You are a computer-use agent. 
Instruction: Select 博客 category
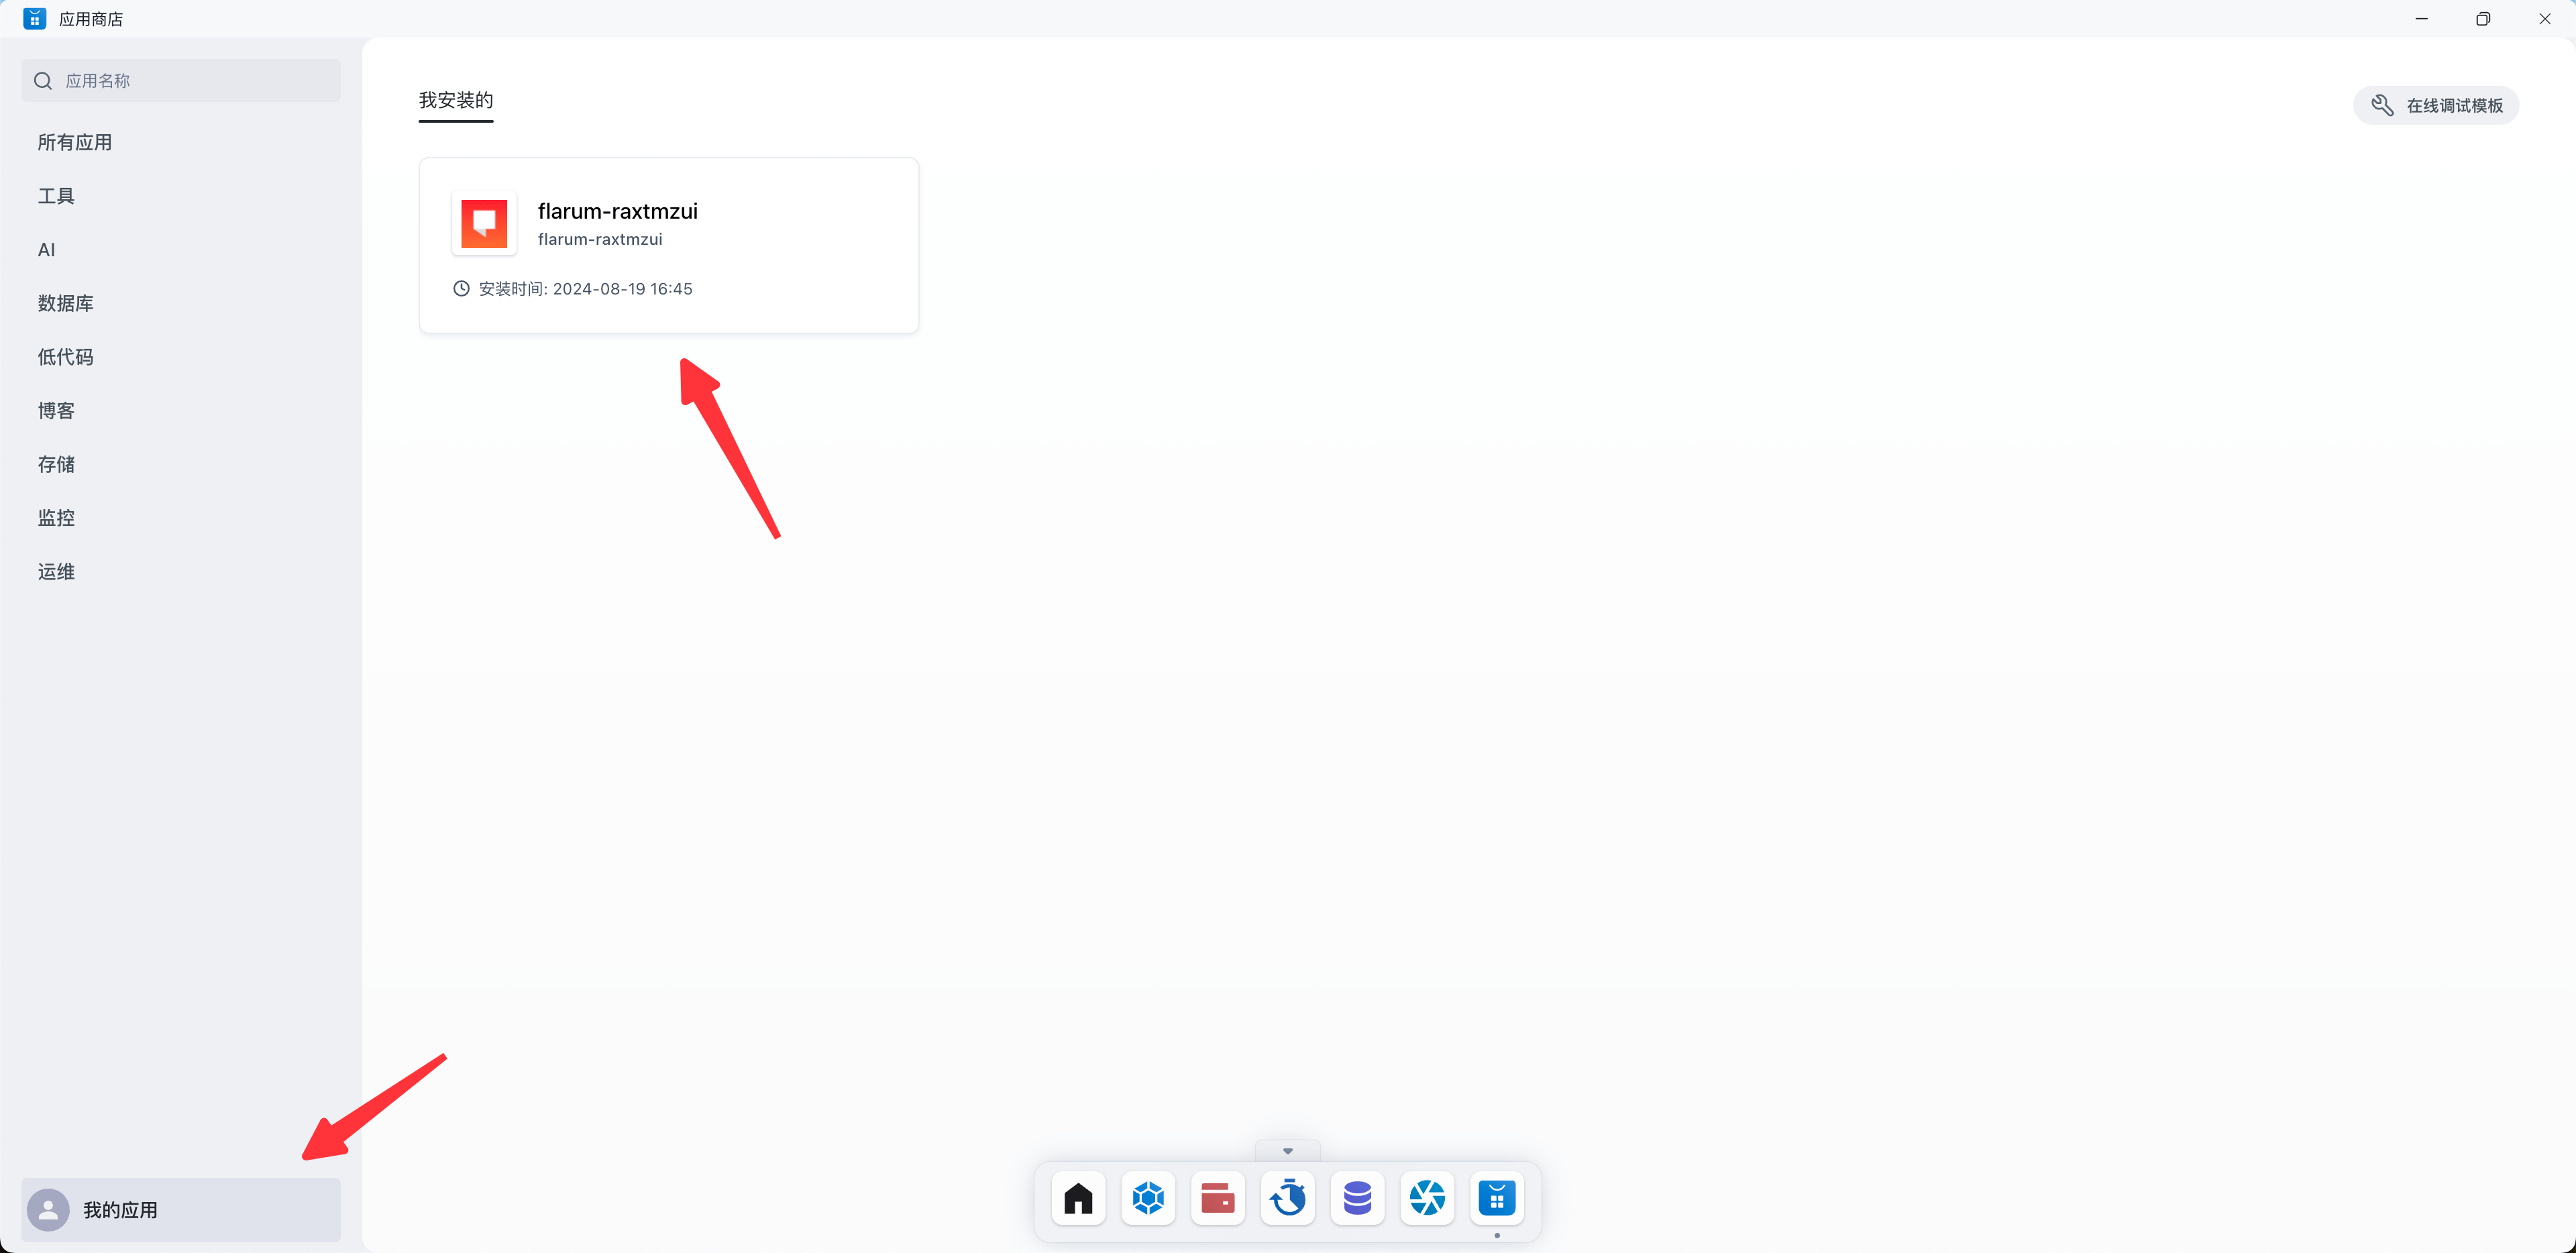click(x=56, y=411)
